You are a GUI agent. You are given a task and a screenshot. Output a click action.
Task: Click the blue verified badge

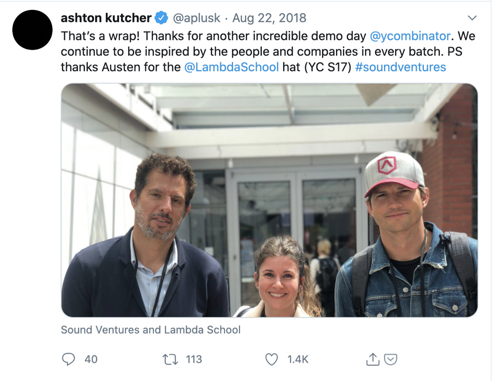tap(161, 18)
